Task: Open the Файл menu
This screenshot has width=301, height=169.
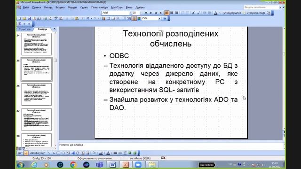Action: pos(26,8)
